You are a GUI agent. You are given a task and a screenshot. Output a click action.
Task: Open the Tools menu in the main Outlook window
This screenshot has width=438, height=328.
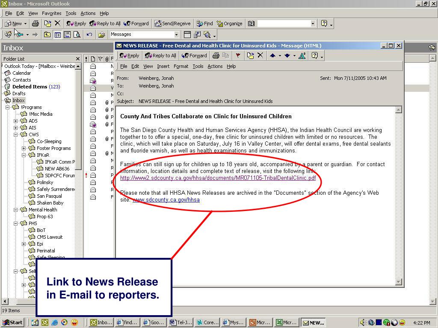pyautogui.click(x=71, y=13)
